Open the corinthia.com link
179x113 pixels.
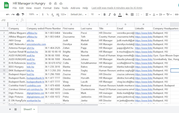pyautogui.click(x=34, y=86)
